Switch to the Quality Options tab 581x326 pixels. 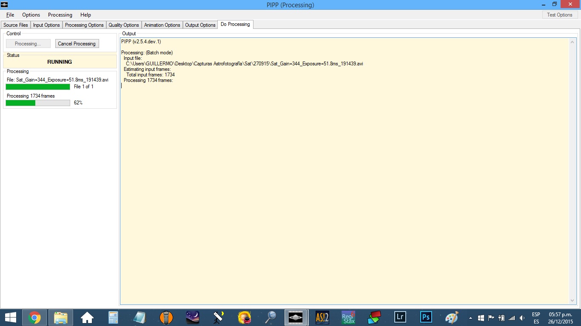pos(124,25)
